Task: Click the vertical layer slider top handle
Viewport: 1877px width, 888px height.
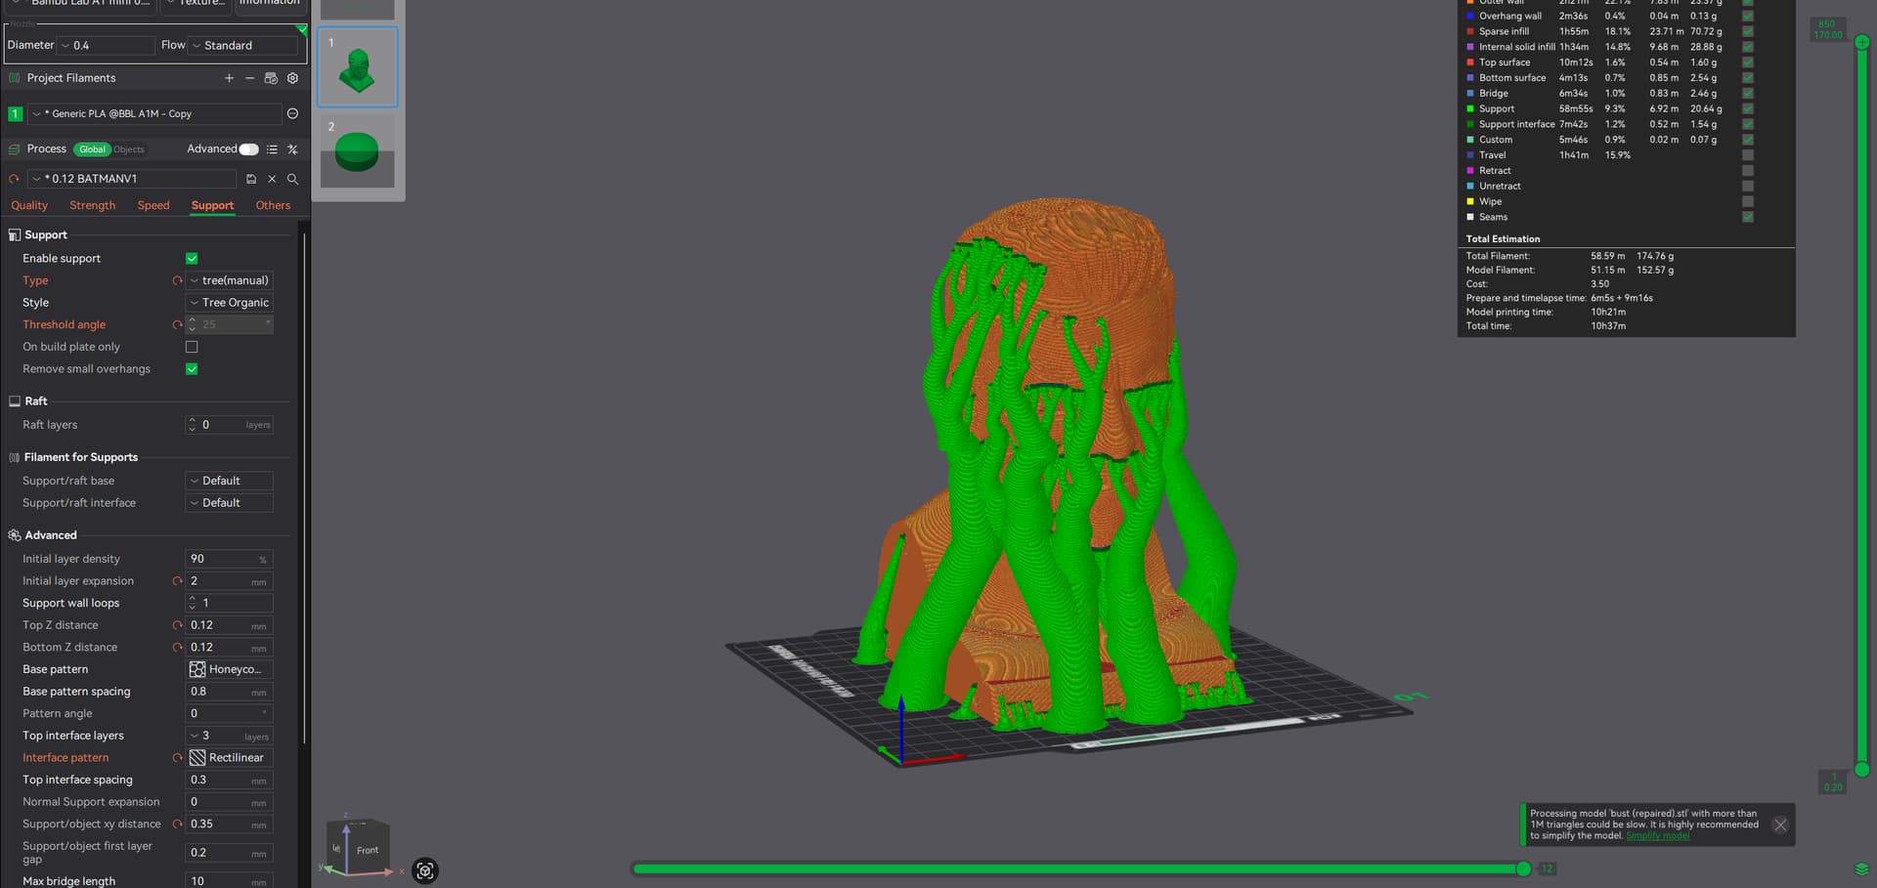Action: tap(1862, 42)
